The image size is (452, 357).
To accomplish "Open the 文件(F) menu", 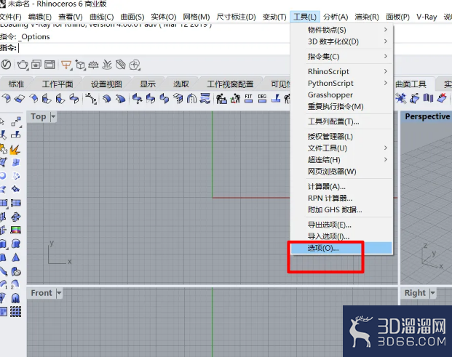I will pos(10,17).
